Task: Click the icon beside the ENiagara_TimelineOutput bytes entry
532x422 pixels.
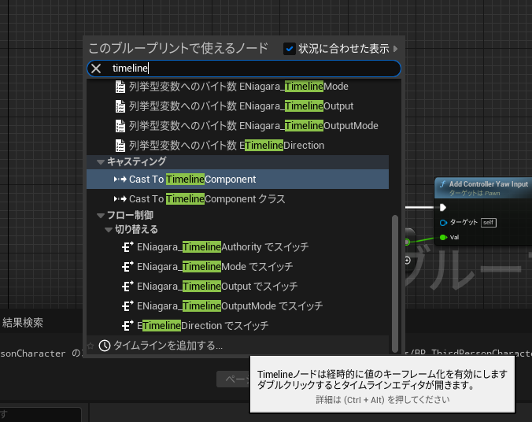Action: tap(120, 106)
